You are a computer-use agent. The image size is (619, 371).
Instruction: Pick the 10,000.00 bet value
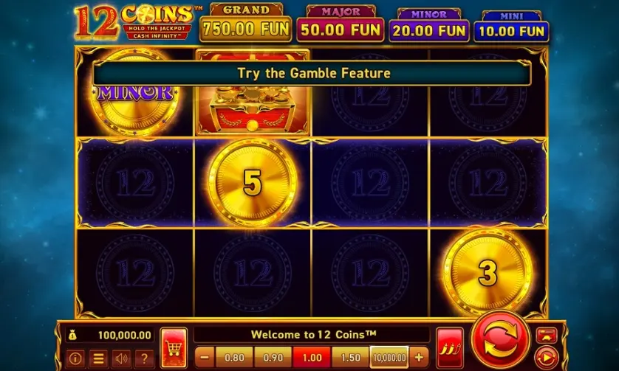pos(389,358)
